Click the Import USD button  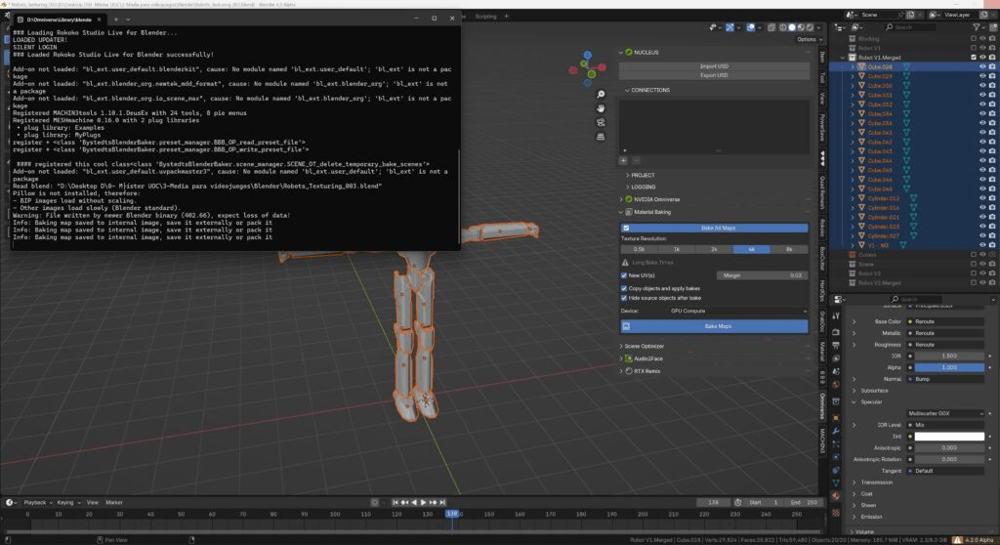(x=714, y=65)
